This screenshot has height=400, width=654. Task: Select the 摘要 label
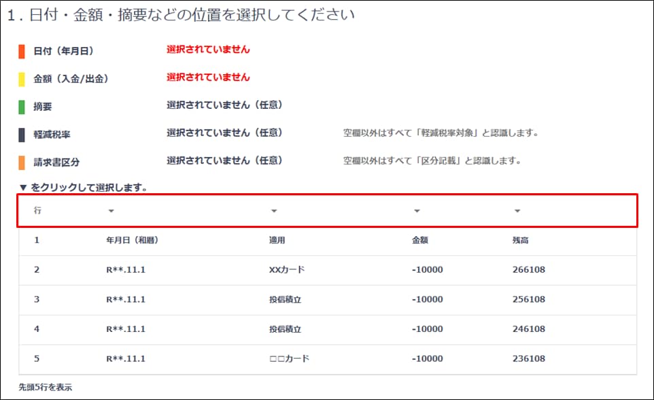43,107
